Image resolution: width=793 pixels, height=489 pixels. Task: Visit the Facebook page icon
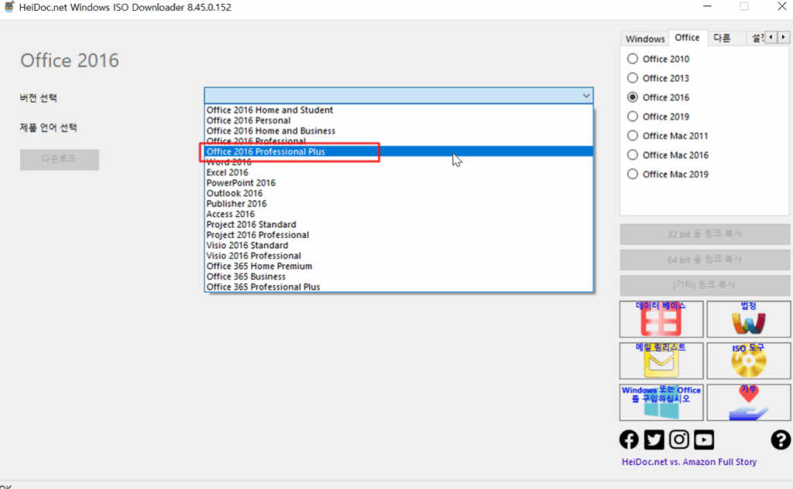click(629, 439)
